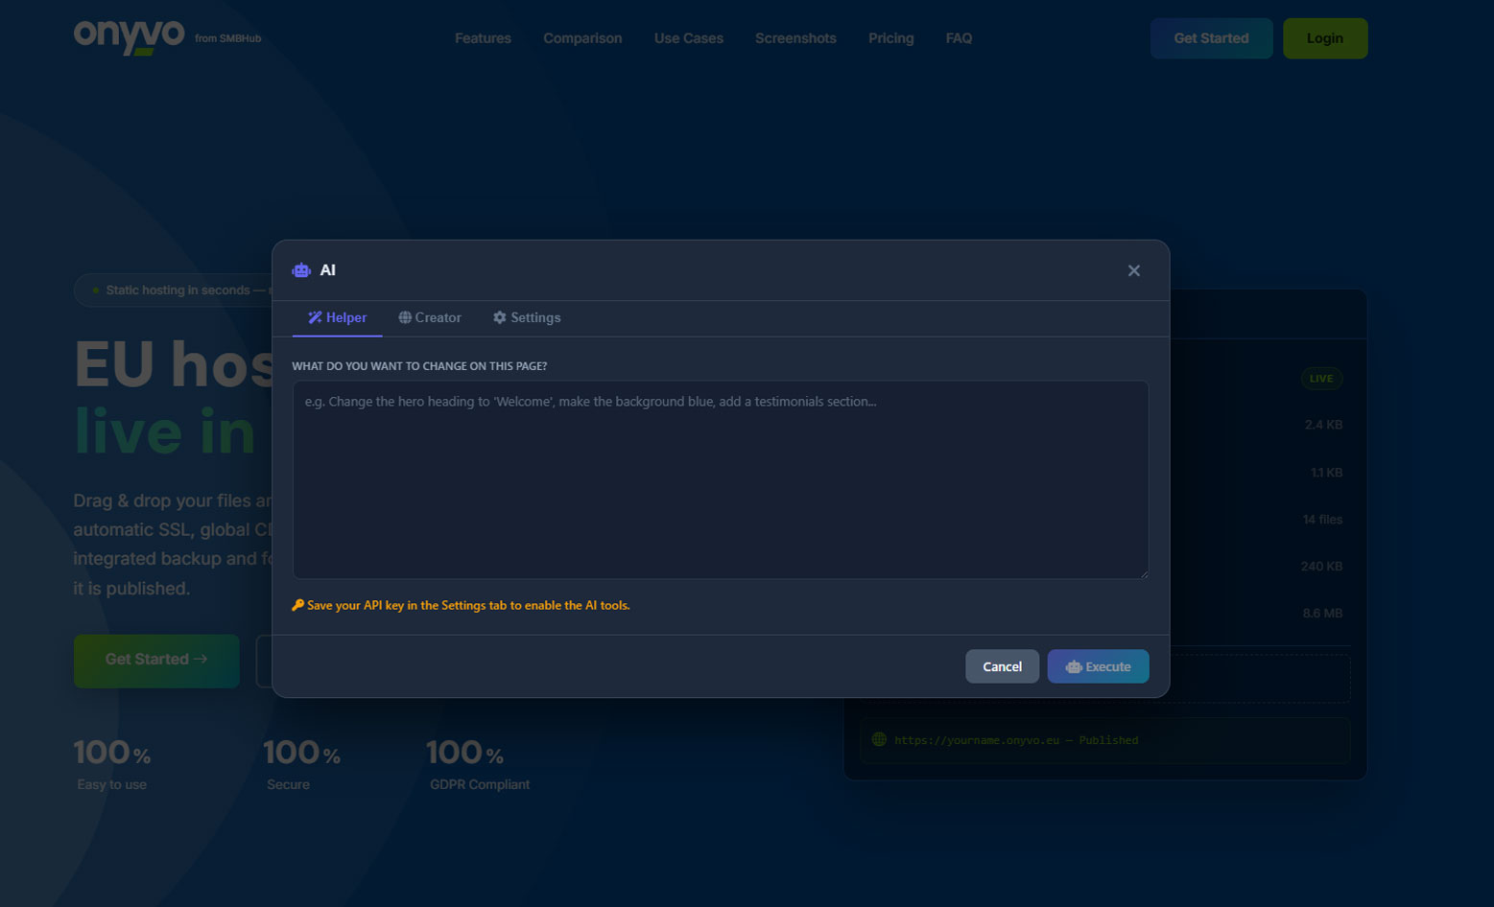Click the Execute button
This screenshot has width=1494, height=907.
pyautogui.click(x=1098, y=666)
